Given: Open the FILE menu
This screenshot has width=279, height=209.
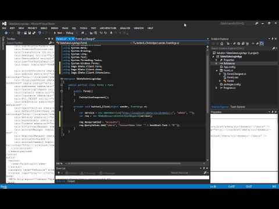Looking at the screenshot, I should [x=4, y=28].
